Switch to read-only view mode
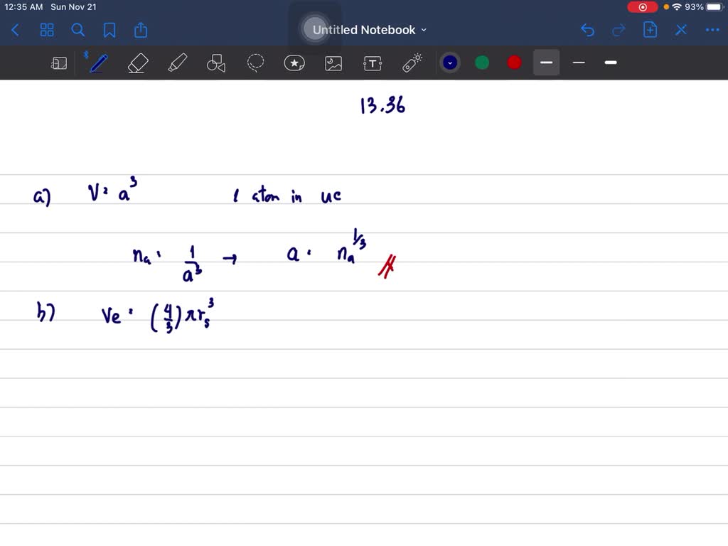 [x=59, y=63]
